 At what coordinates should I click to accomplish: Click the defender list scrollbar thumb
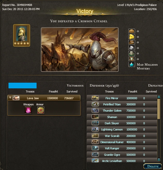pyautogui.click(x=159, y=109)
